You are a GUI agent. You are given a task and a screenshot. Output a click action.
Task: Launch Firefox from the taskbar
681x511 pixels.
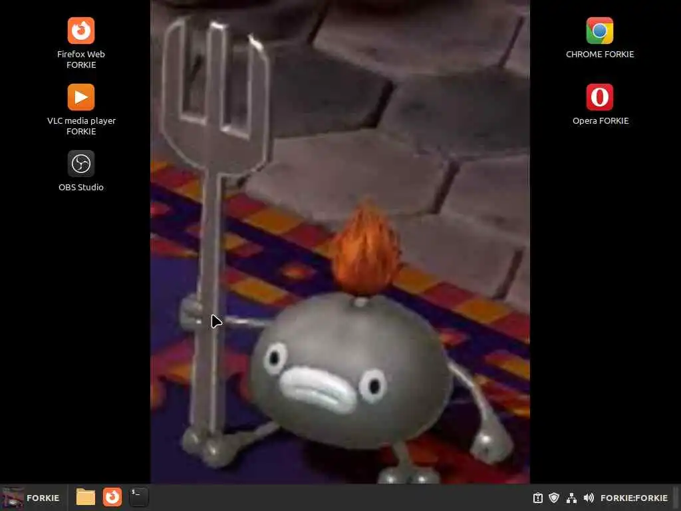pos(112,498)
